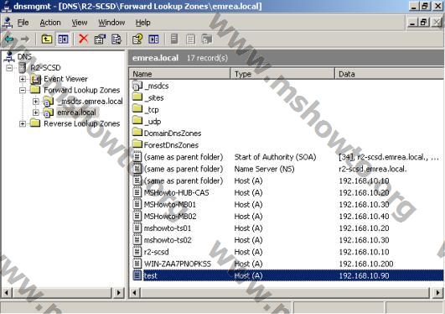The image size is (445, 314).
Task: Open the Action menu
Action: pos(50,23)
